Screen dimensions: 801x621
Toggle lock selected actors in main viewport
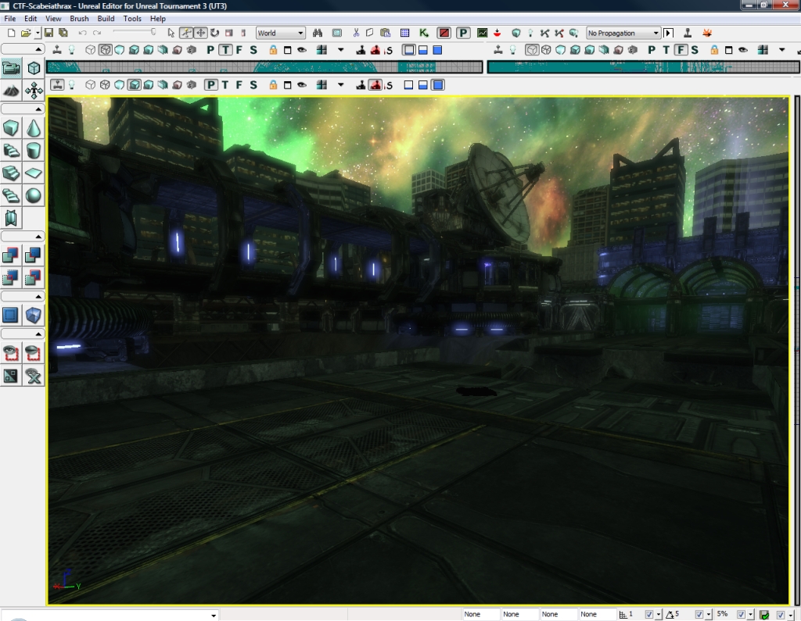[273, 84]
